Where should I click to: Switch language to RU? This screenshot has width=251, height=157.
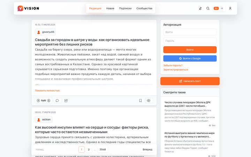coord(216,8)
